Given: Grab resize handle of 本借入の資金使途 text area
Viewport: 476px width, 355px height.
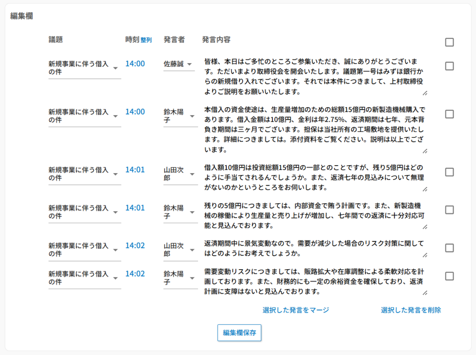Looking at the screenshot, I should coord(425,151).
